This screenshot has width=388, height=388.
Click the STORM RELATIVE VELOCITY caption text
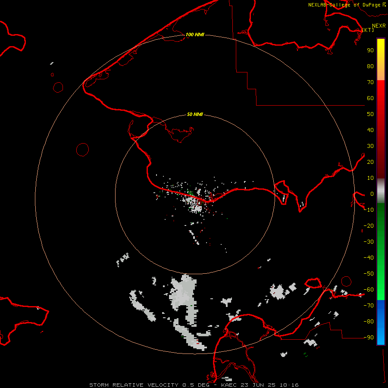click(x=134, y=385)
